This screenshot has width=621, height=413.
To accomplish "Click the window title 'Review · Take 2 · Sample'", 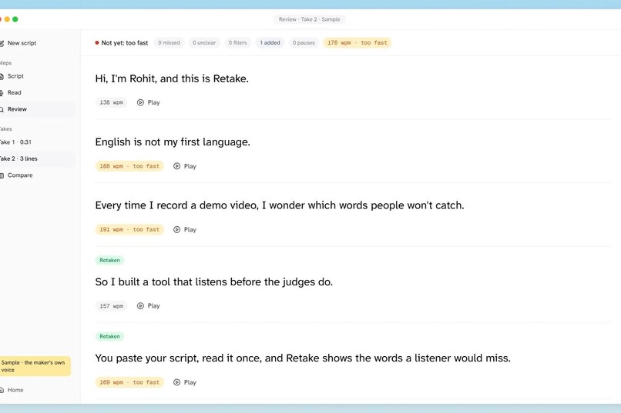I will pos(309,19).
